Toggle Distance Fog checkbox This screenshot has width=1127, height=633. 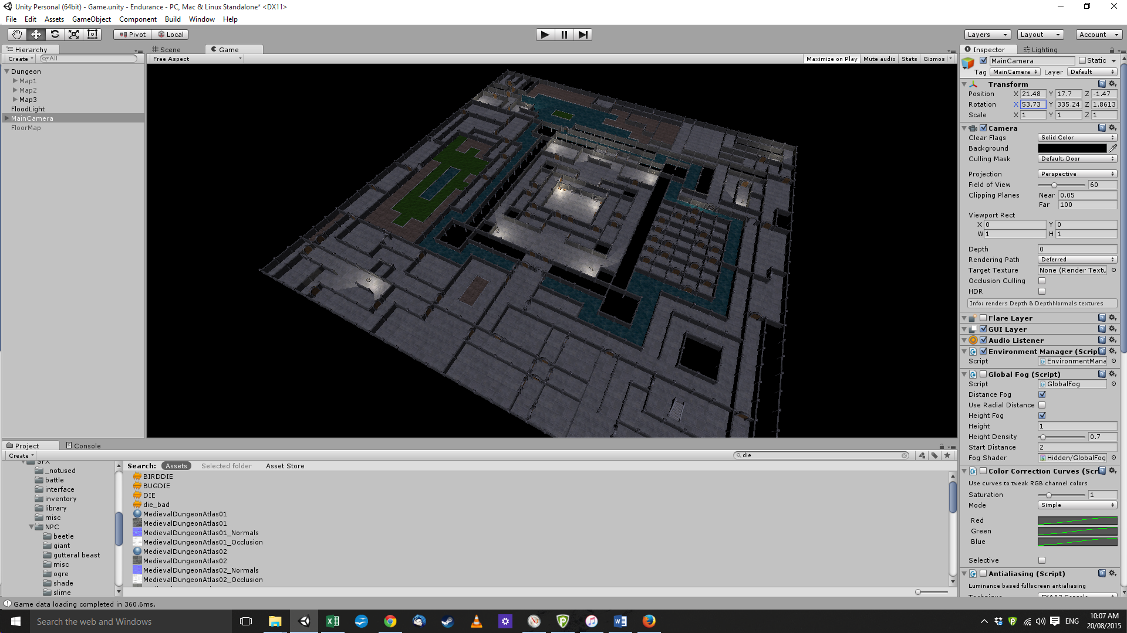(x=1042, y=394)
